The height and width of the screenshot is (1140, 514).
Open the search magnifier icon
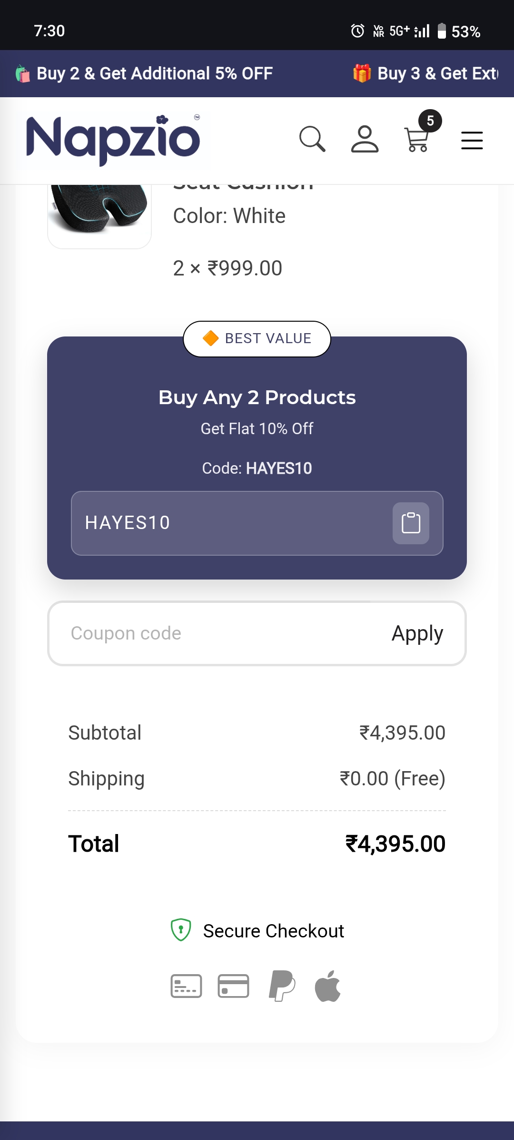click(312, 139)
